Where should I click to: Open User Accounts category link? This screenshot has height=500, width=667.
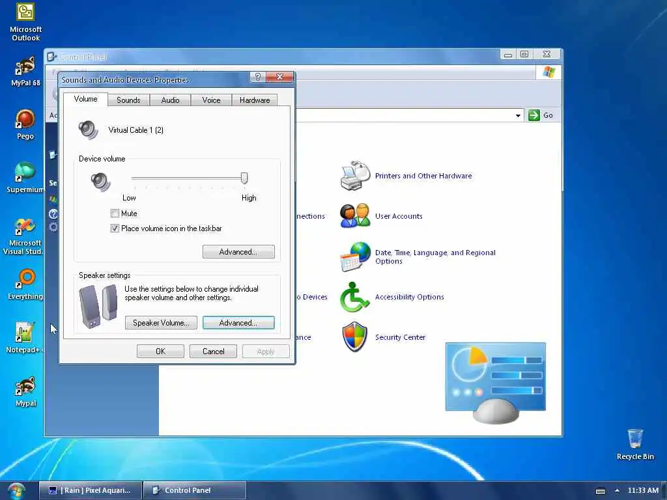pyautogui.click(x=399, y=216)
